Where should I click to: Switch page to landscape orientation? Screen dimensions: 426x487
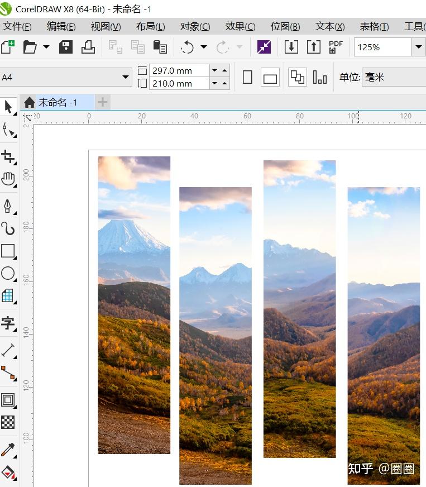point(270,77)
